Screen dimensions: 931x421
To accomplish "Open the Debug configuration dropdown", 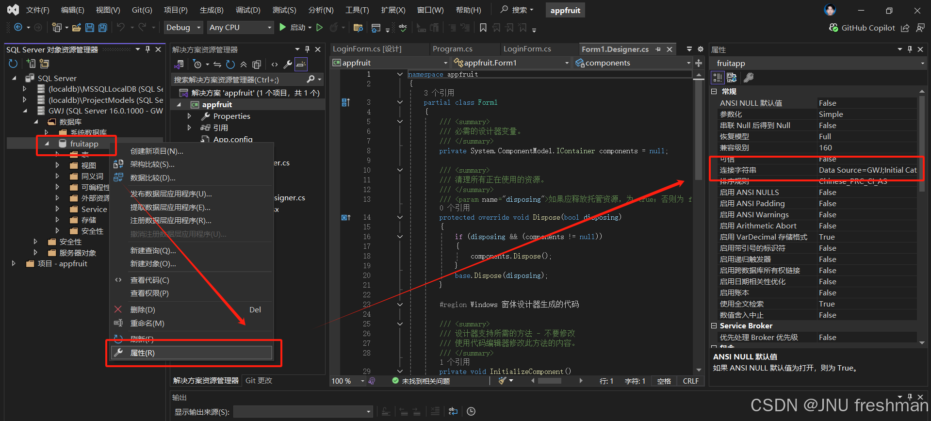I will (x=183, y=28).
